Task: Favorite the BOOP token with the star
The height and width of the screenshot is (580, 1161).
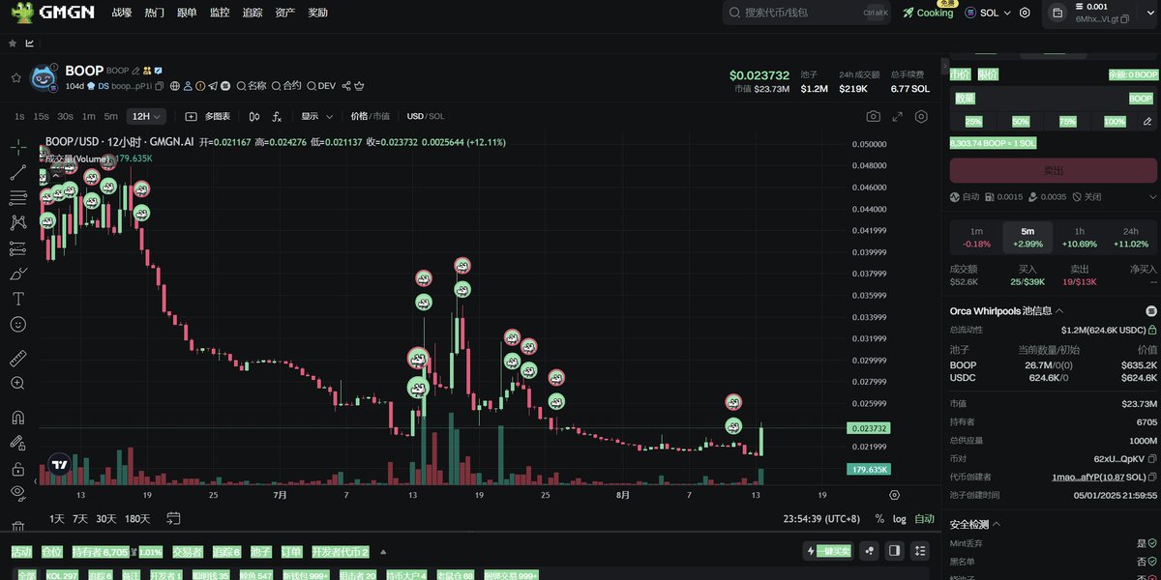Action: pyautogui.click(x=15, y=77)
